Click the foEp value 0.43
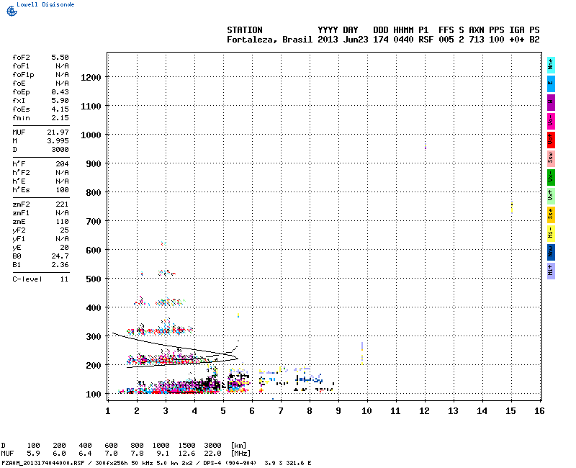Viewport: 576px width, 468px height. [60, 92]
